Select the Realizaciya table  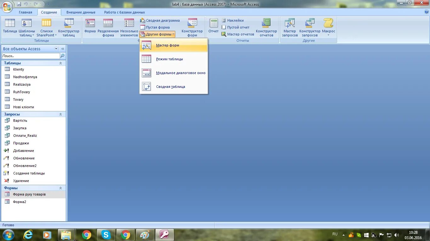click(x=33, y=84)
